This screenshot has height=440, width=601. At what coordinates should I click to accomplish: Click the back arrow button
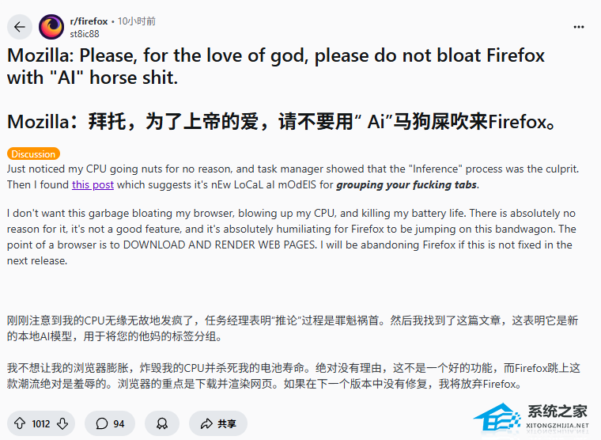click(x=20, y=27)
